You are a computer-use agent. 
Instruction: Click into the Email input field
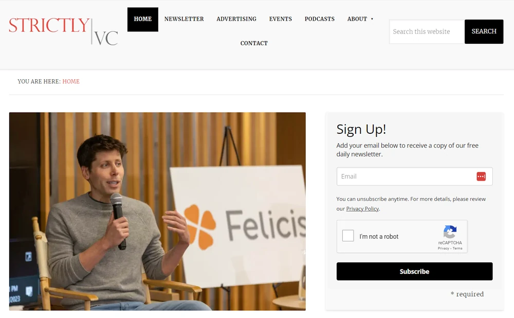point(406,176)
